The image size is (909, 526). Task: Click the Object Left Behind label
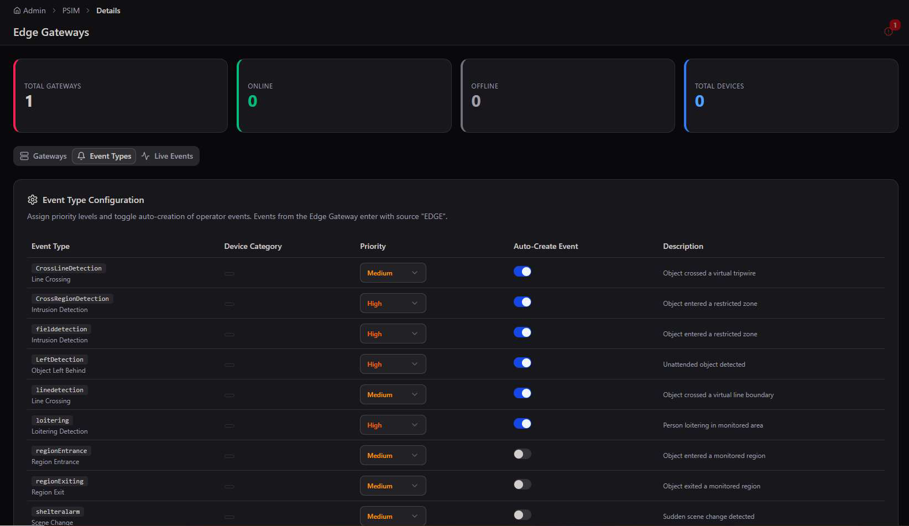pos(59,371)
